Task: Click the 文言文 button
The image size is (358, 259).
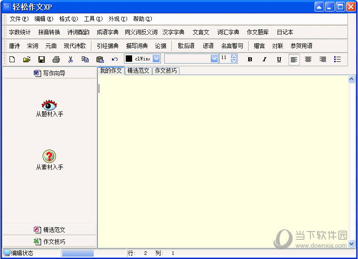Action: [x=201, y=32]
